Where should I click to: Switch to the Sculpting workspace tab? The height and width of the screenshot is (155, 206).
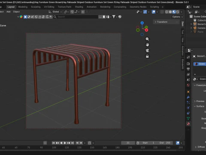click(x=36, y=7)
